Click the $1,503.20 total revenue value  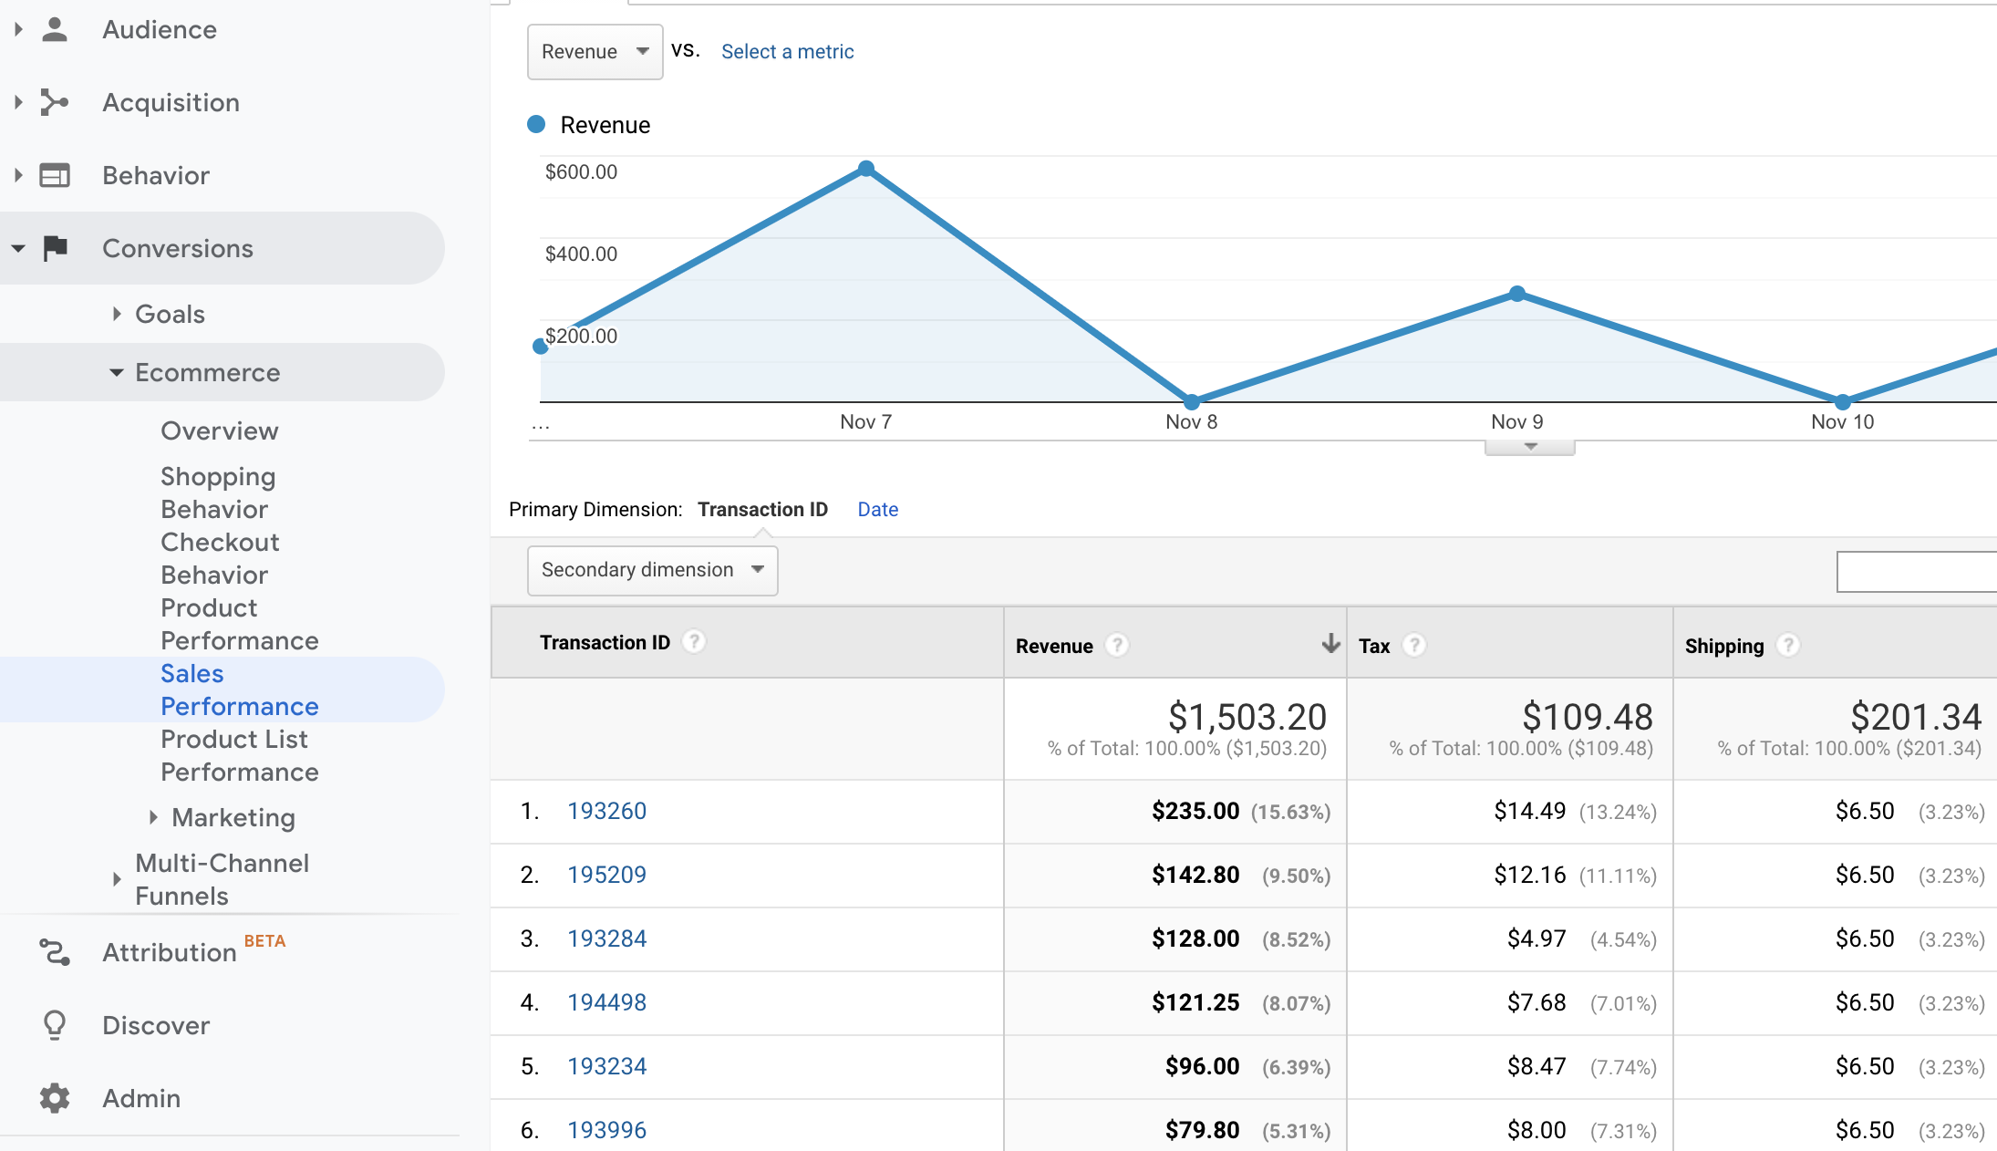coord(1247,717)
